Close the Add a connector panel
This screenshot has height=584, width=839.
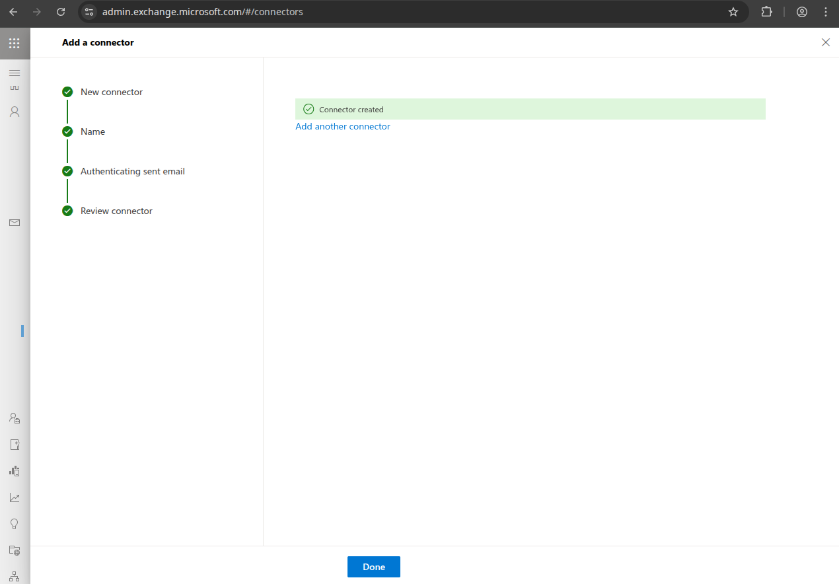click(825, 42)
